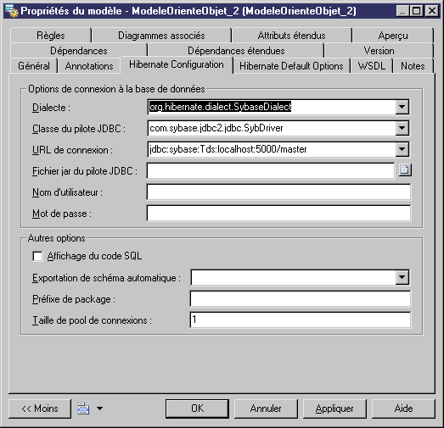Show the Aperçu tab
The image size is (444, 428).
click(393, 36)
